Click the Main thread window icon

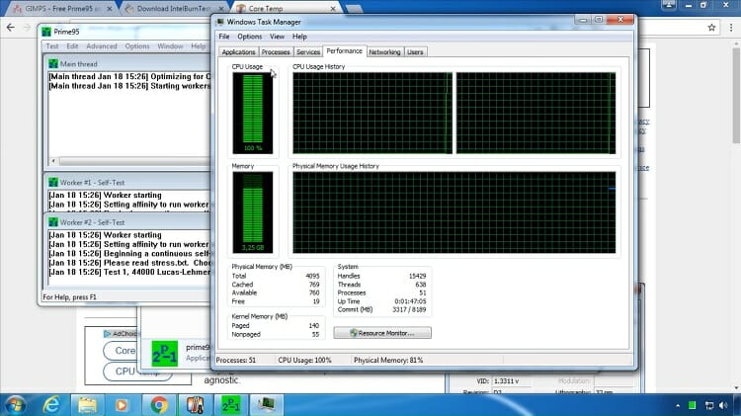[x=53, y=64]
